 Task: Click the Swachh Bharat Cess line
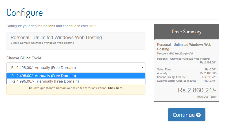click(187, 80)
